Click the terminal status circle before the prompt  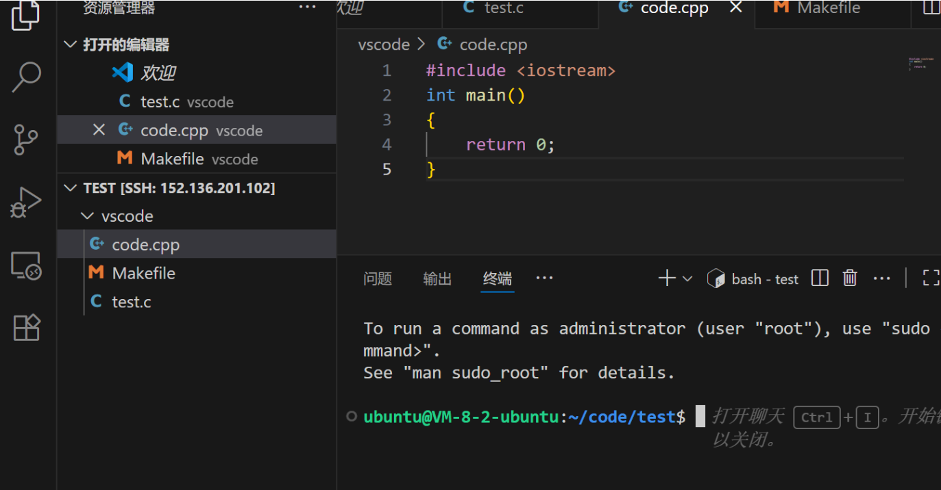click(352, 416)
